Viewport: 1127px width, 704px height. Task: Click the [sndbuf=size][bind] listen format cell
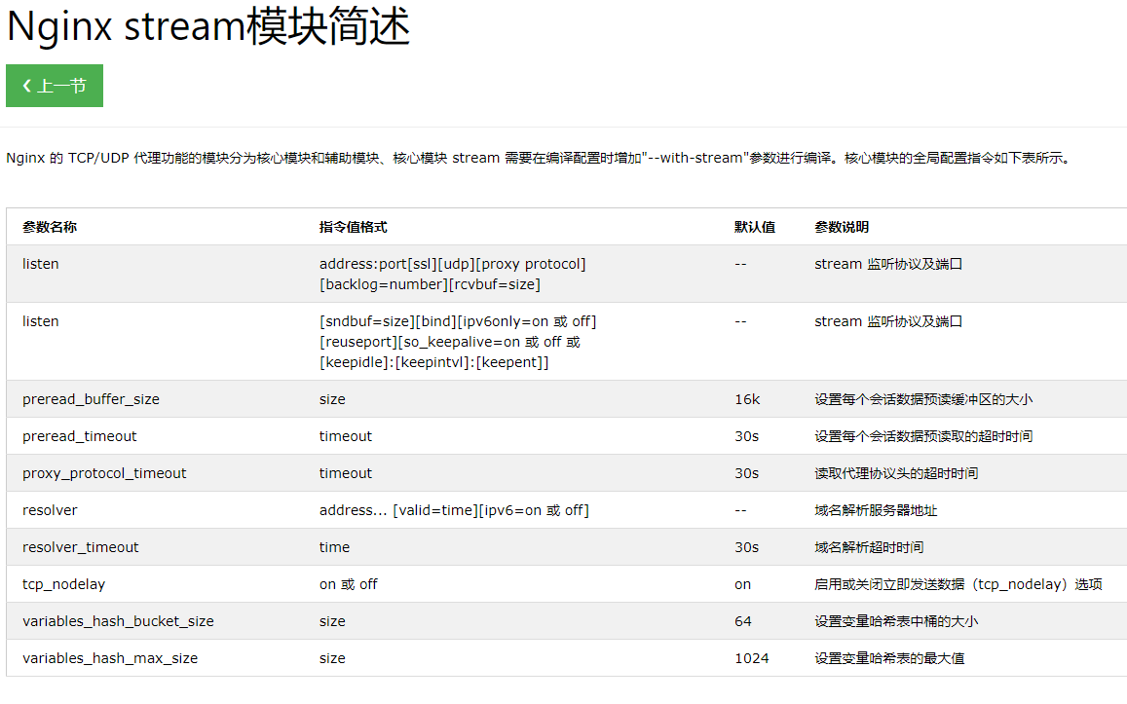[x=458, y=342]
